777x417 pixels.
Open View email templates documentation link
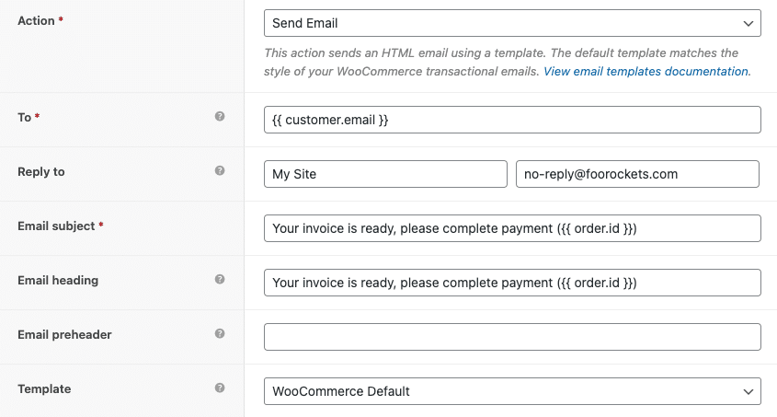click(646, 72)
